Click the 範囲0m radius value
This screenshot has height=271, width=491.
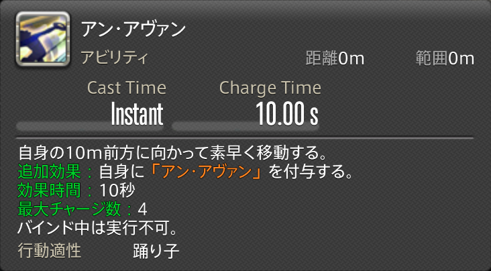[445, 58]
